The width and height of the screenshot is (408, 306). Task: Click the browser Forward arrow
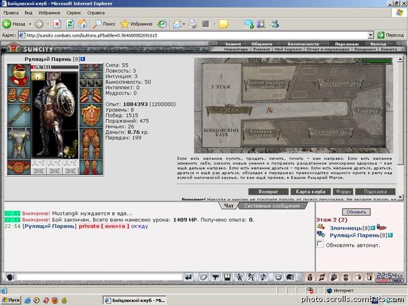pos(39,24)
